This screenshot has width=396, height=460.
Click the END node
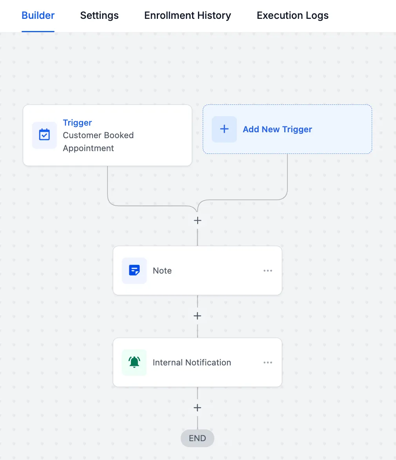198,438
